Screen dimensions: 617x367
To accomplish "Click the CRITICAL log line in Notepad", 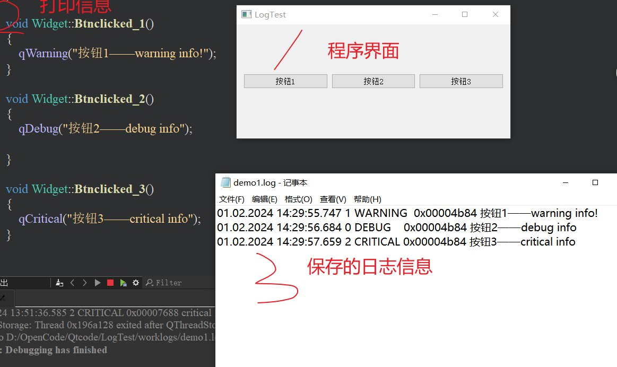I will 396,241.
